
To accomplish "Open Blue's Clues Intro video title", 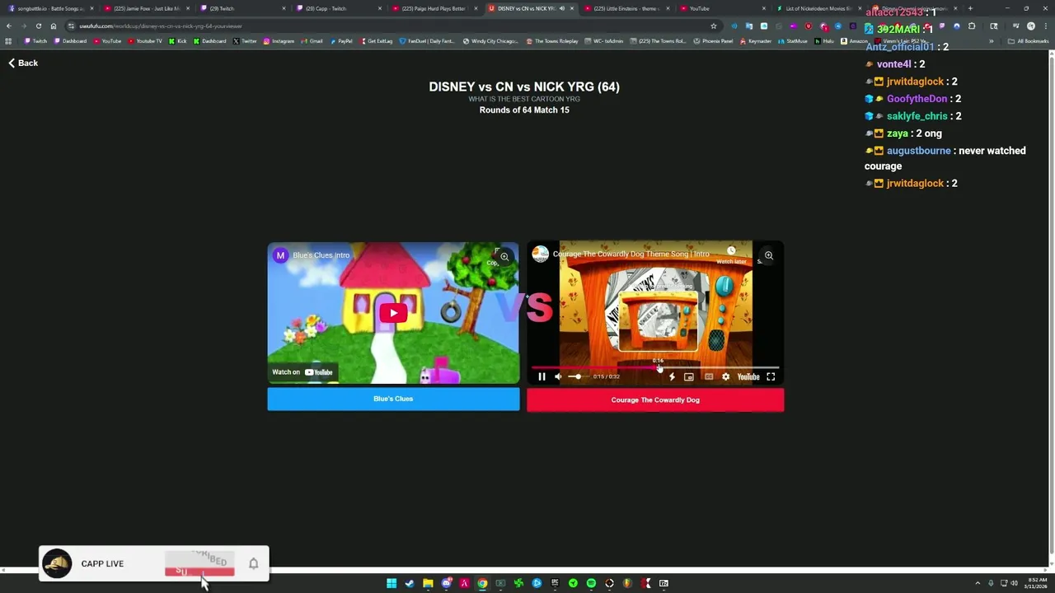I will point(321,255).
